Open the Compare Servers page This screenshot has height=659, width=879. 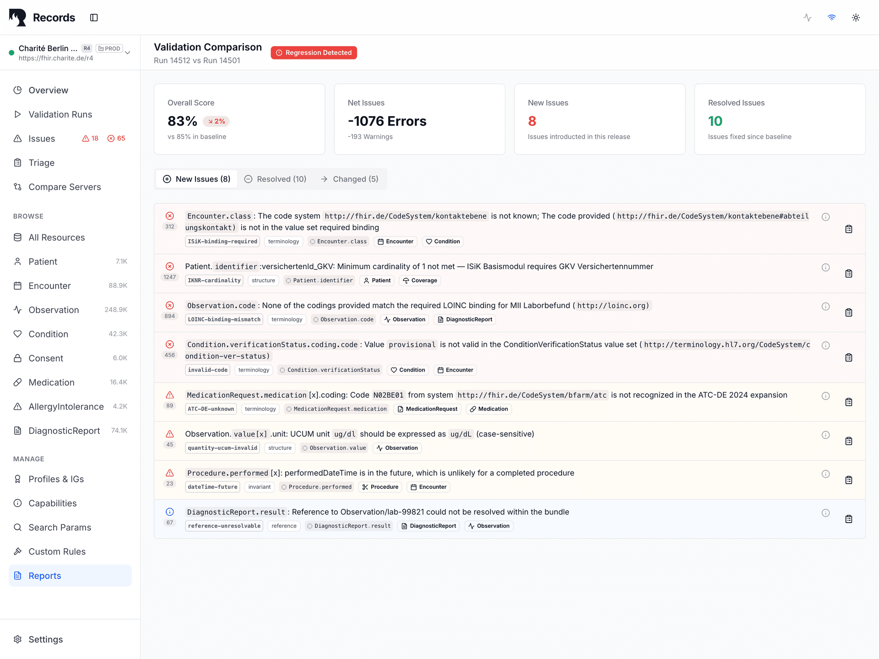[65, 187]
